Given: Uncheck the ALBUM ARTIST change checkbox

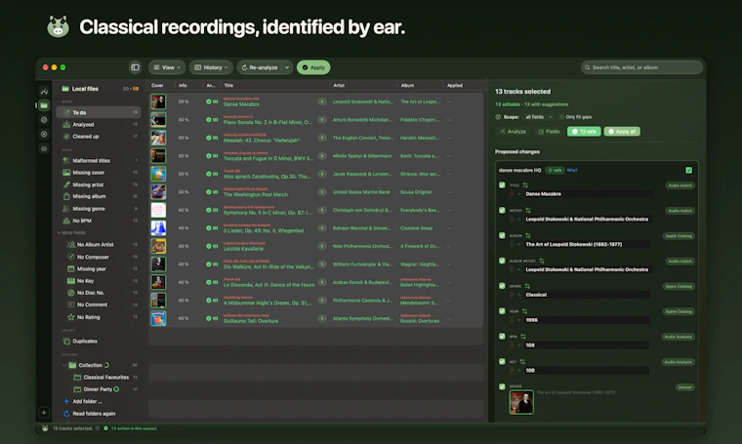Looking at the screenshot, I should (x=502, y=261).
